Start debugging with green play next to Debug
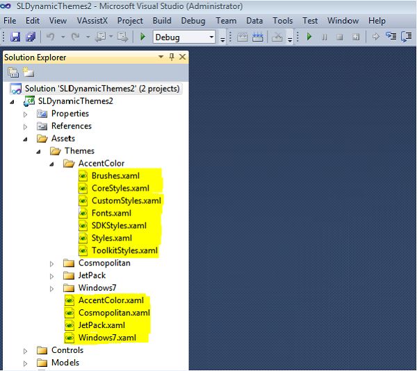417x371 pixels. [x=142, y=37]
